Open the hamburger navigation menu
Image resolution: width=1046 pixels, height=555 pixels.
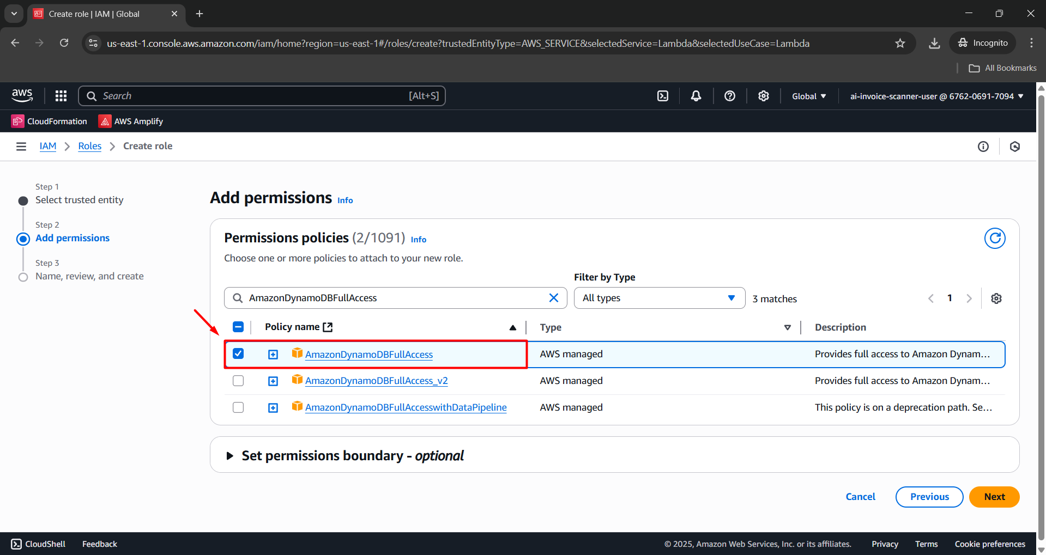[x=21, y=146]
